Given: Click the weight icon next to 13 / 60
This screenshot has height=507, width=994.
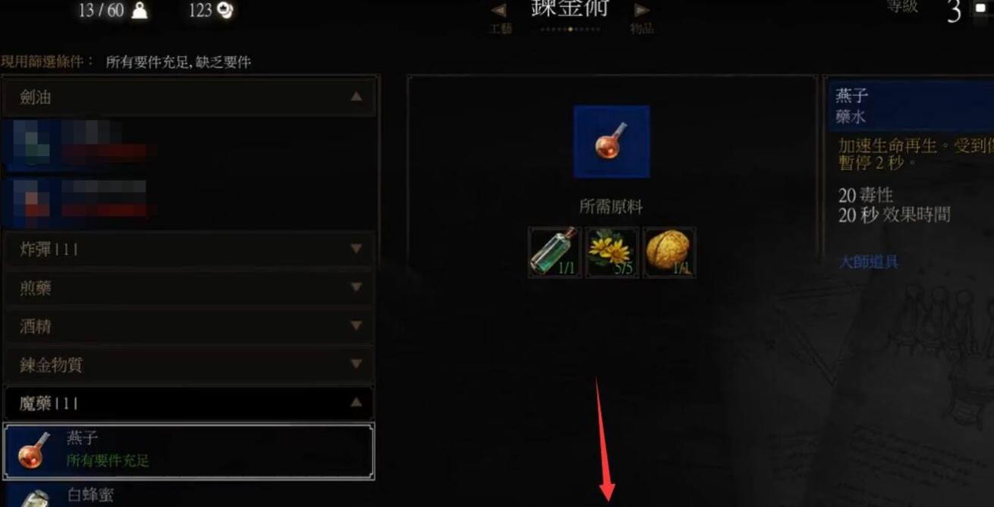Looking at the screenshot, I should coord(140,11).
